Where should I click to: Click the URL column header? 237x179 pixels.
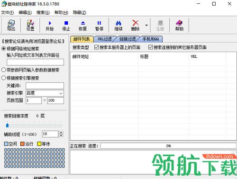(208, 56)
